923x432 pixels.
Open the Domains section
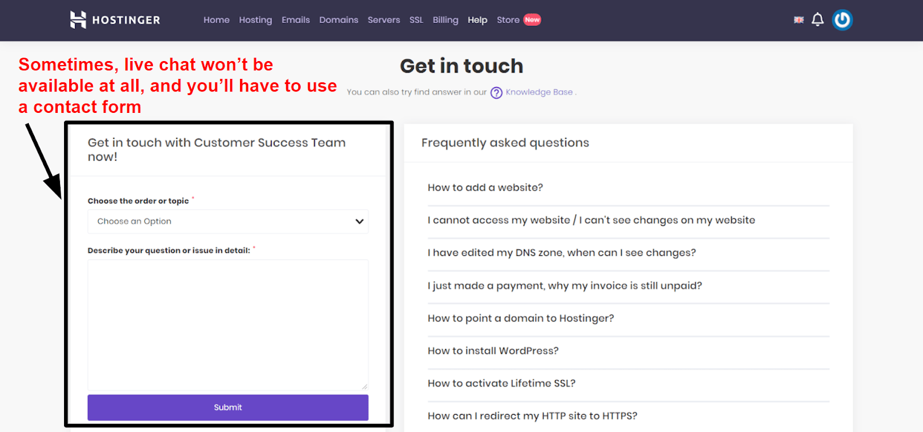point(339,20)
